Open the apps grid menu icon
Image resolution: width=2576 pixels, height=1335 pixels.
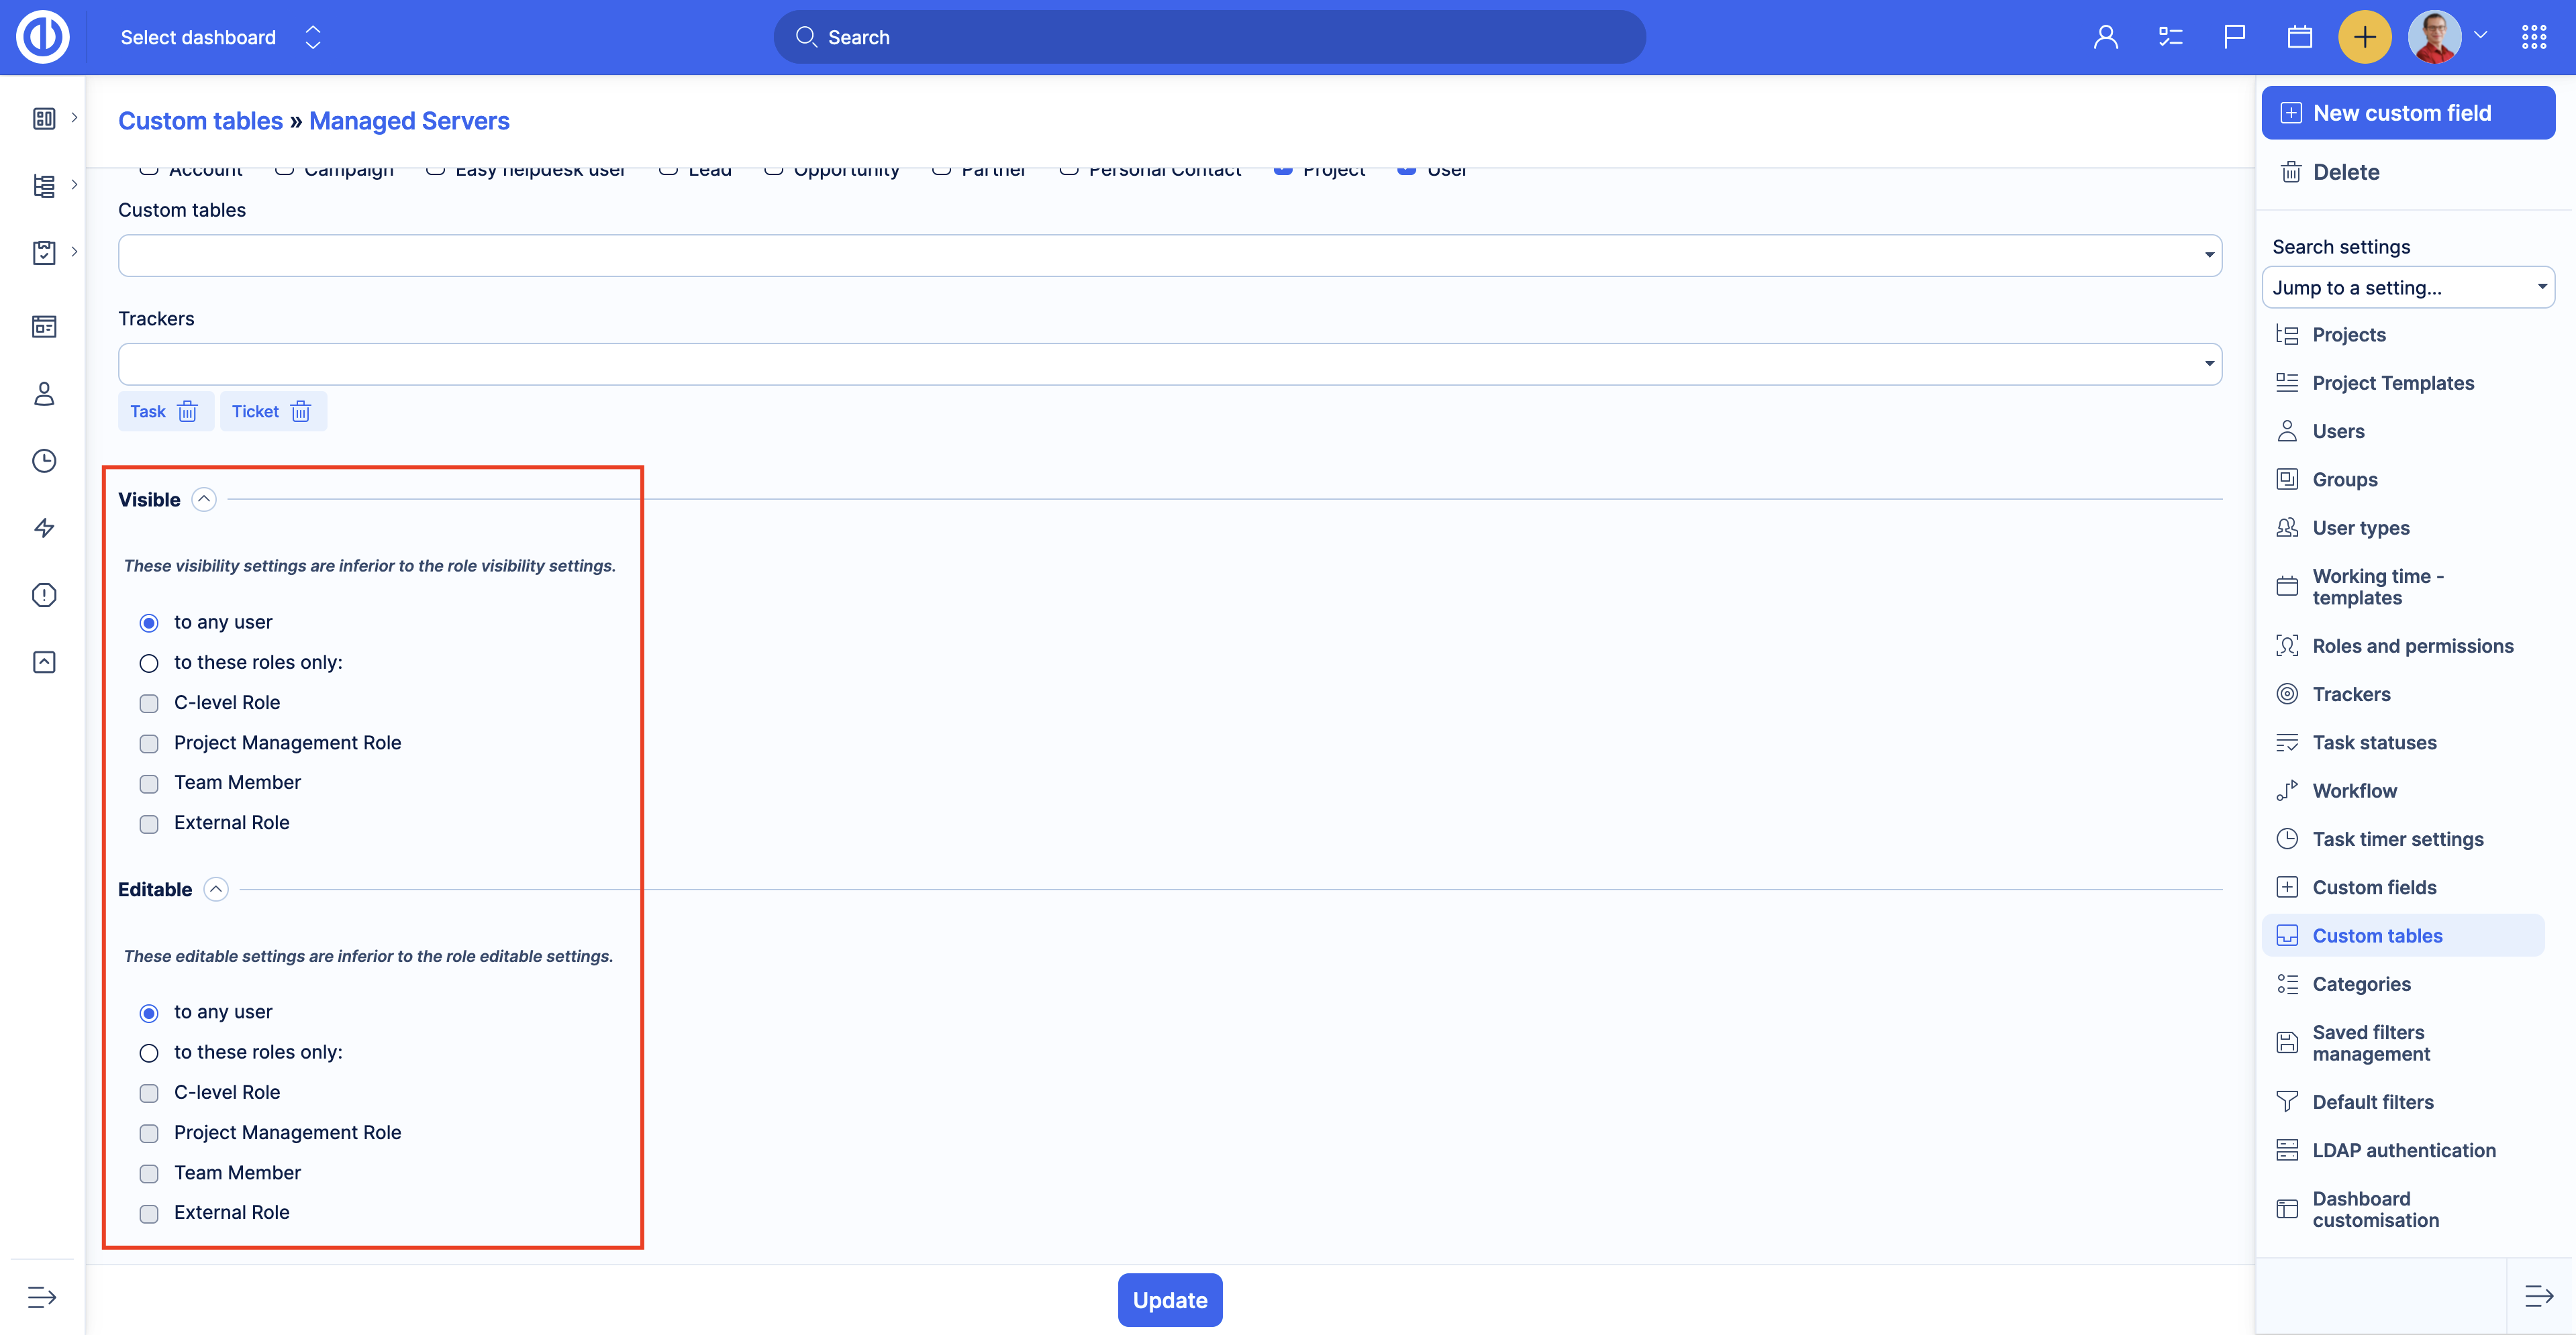2534,38
